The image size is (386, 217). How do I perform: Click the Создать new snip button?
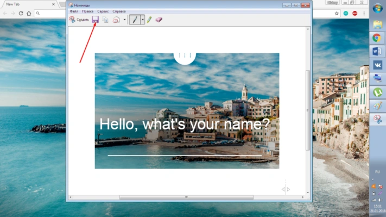click(x=79, y=20)
